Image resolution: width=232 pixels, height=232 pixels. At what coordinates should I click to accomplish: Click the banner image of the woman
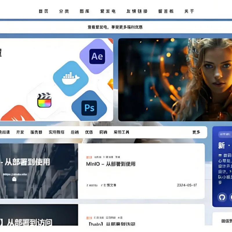click(175, 80)
